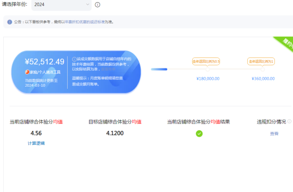Image resolution: width=293 pixels, height=192 pixels.
Task: Click the green checkmark result icon
Action: [199, 133]
